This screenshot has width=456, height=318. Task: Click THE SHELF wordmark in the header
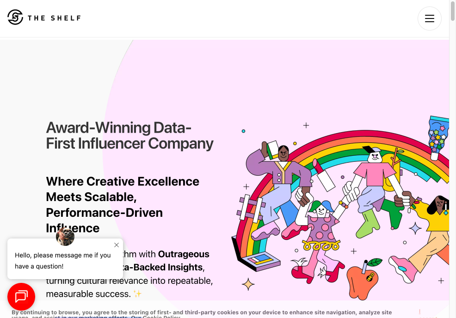[x=54, y=18]
